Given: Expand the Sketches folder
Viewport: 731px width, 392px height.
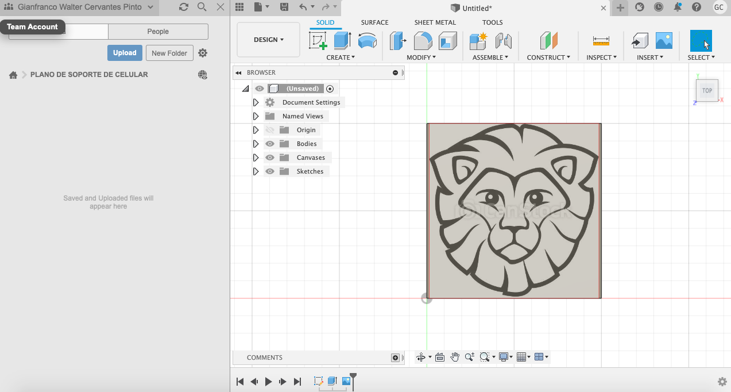Looking at the screenshot, I should click(x=256, y=171).
